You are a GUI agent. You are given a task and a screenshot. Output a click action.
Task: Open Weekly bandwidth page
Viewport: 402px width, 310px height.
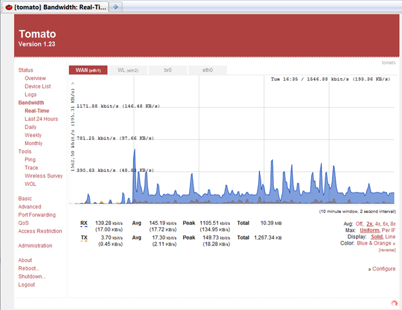33,135
